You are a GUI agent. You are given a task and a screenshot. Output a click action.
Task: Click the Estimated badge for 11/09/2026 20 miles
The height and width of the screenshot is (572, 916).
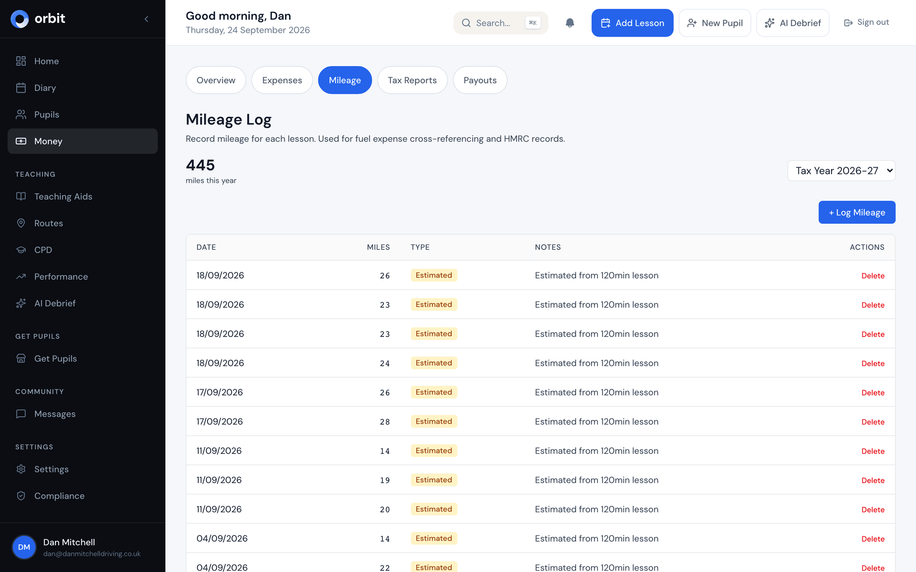tap(434, 509)
